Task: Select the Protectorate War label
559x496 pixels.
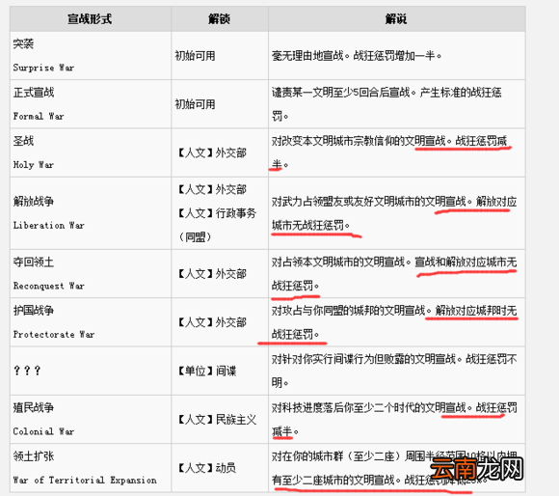Action: (54, 334)
